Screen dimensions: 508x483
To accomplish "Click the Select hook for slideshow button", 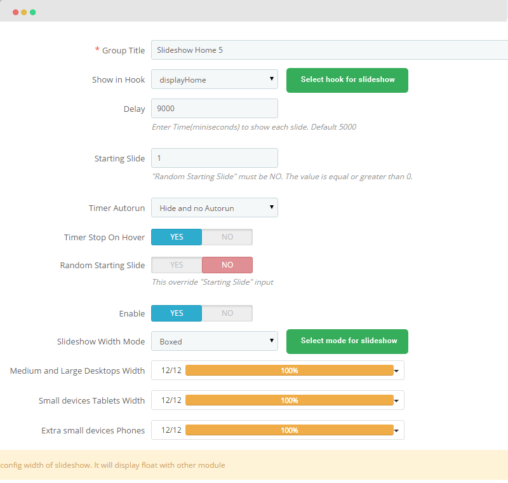I will (347, 80).
